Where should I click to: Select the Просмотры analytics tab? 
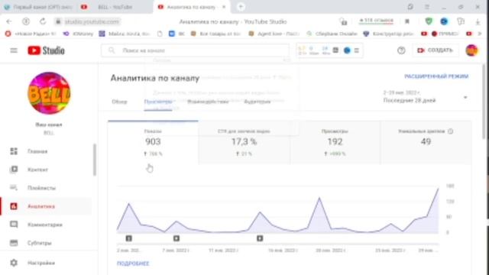pyautogui.click(x=158, y=102)
